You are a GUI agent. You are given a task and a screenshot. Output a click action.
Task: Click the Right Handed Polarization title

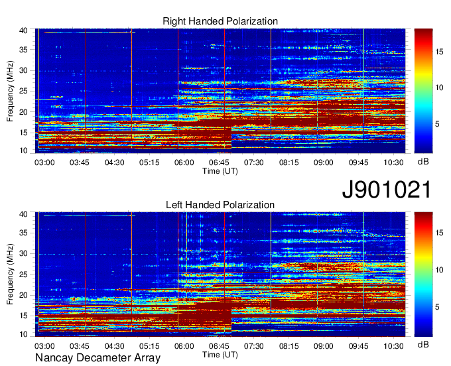pyautogui.click(x=220, y=21)
